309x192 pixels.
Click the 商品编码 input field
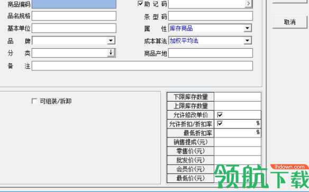pyautogui.click(x=74, y=4)
